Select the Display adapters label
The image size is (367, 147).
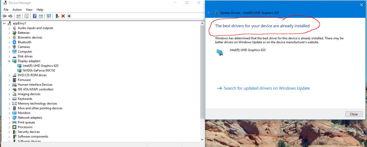29,61
